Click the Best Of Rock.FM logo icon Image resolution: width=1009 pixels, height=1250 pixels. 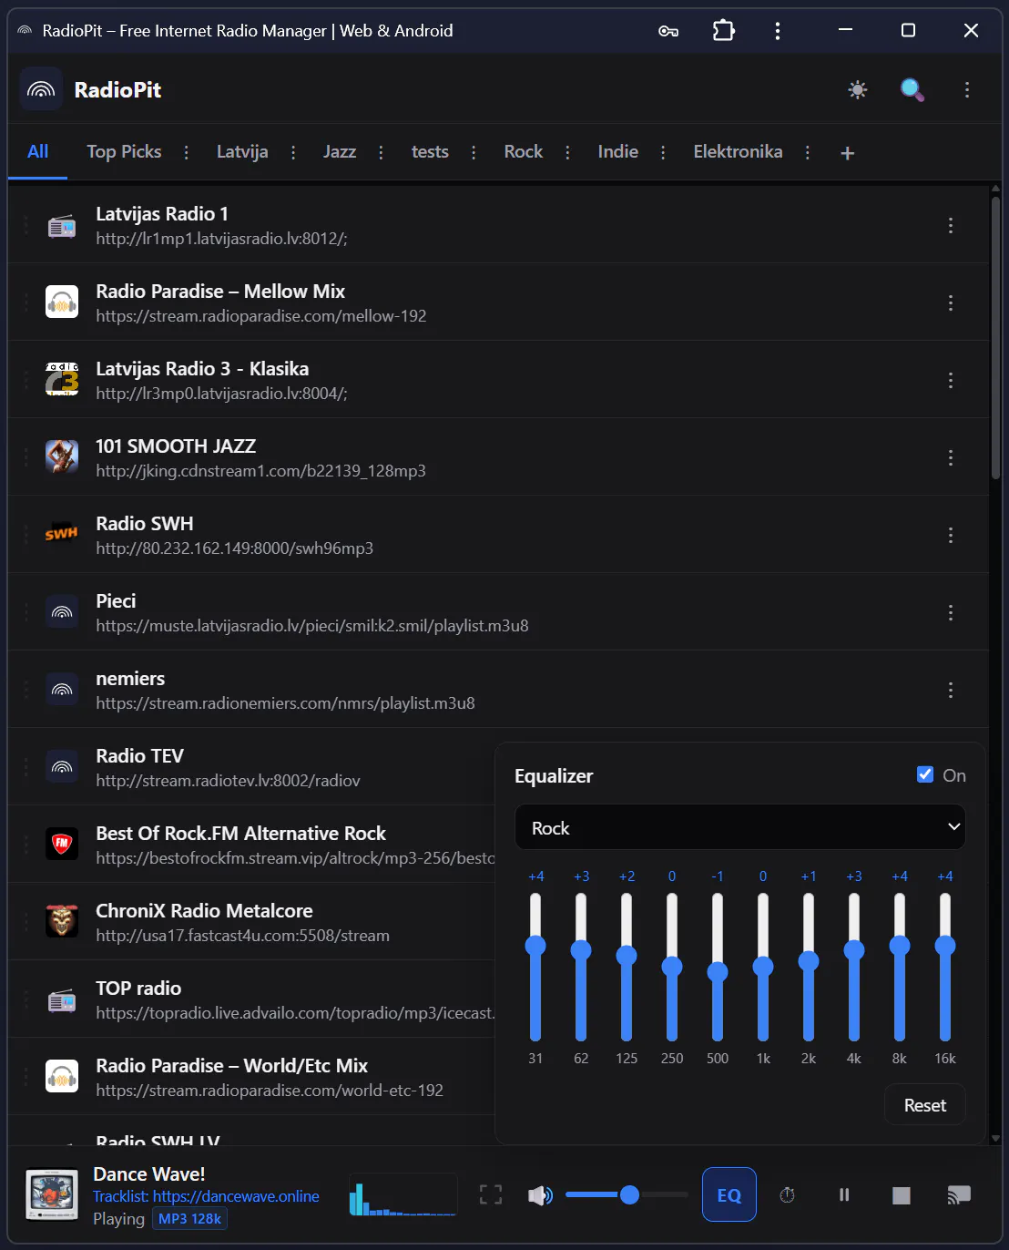[62, 844]
